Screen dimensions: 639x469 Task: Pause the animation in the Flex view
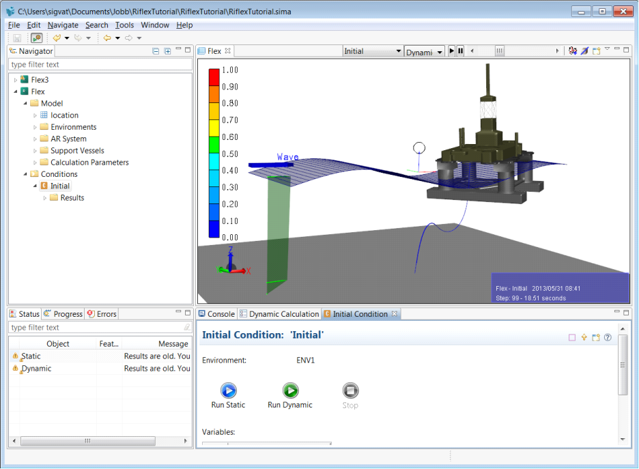[x=460, y=51]
